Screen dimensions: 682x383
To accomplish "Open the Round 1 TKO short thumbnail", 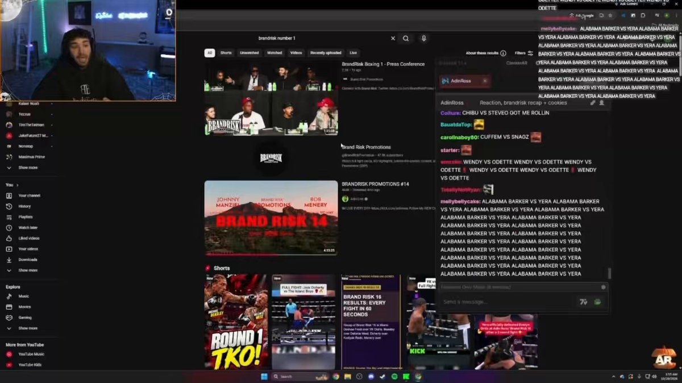I will pyautogui.click(x=236, y=322).
